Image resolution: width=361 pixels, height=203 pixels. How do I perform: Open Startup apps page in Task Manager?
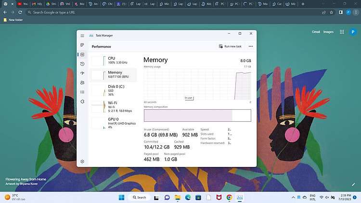82,73
